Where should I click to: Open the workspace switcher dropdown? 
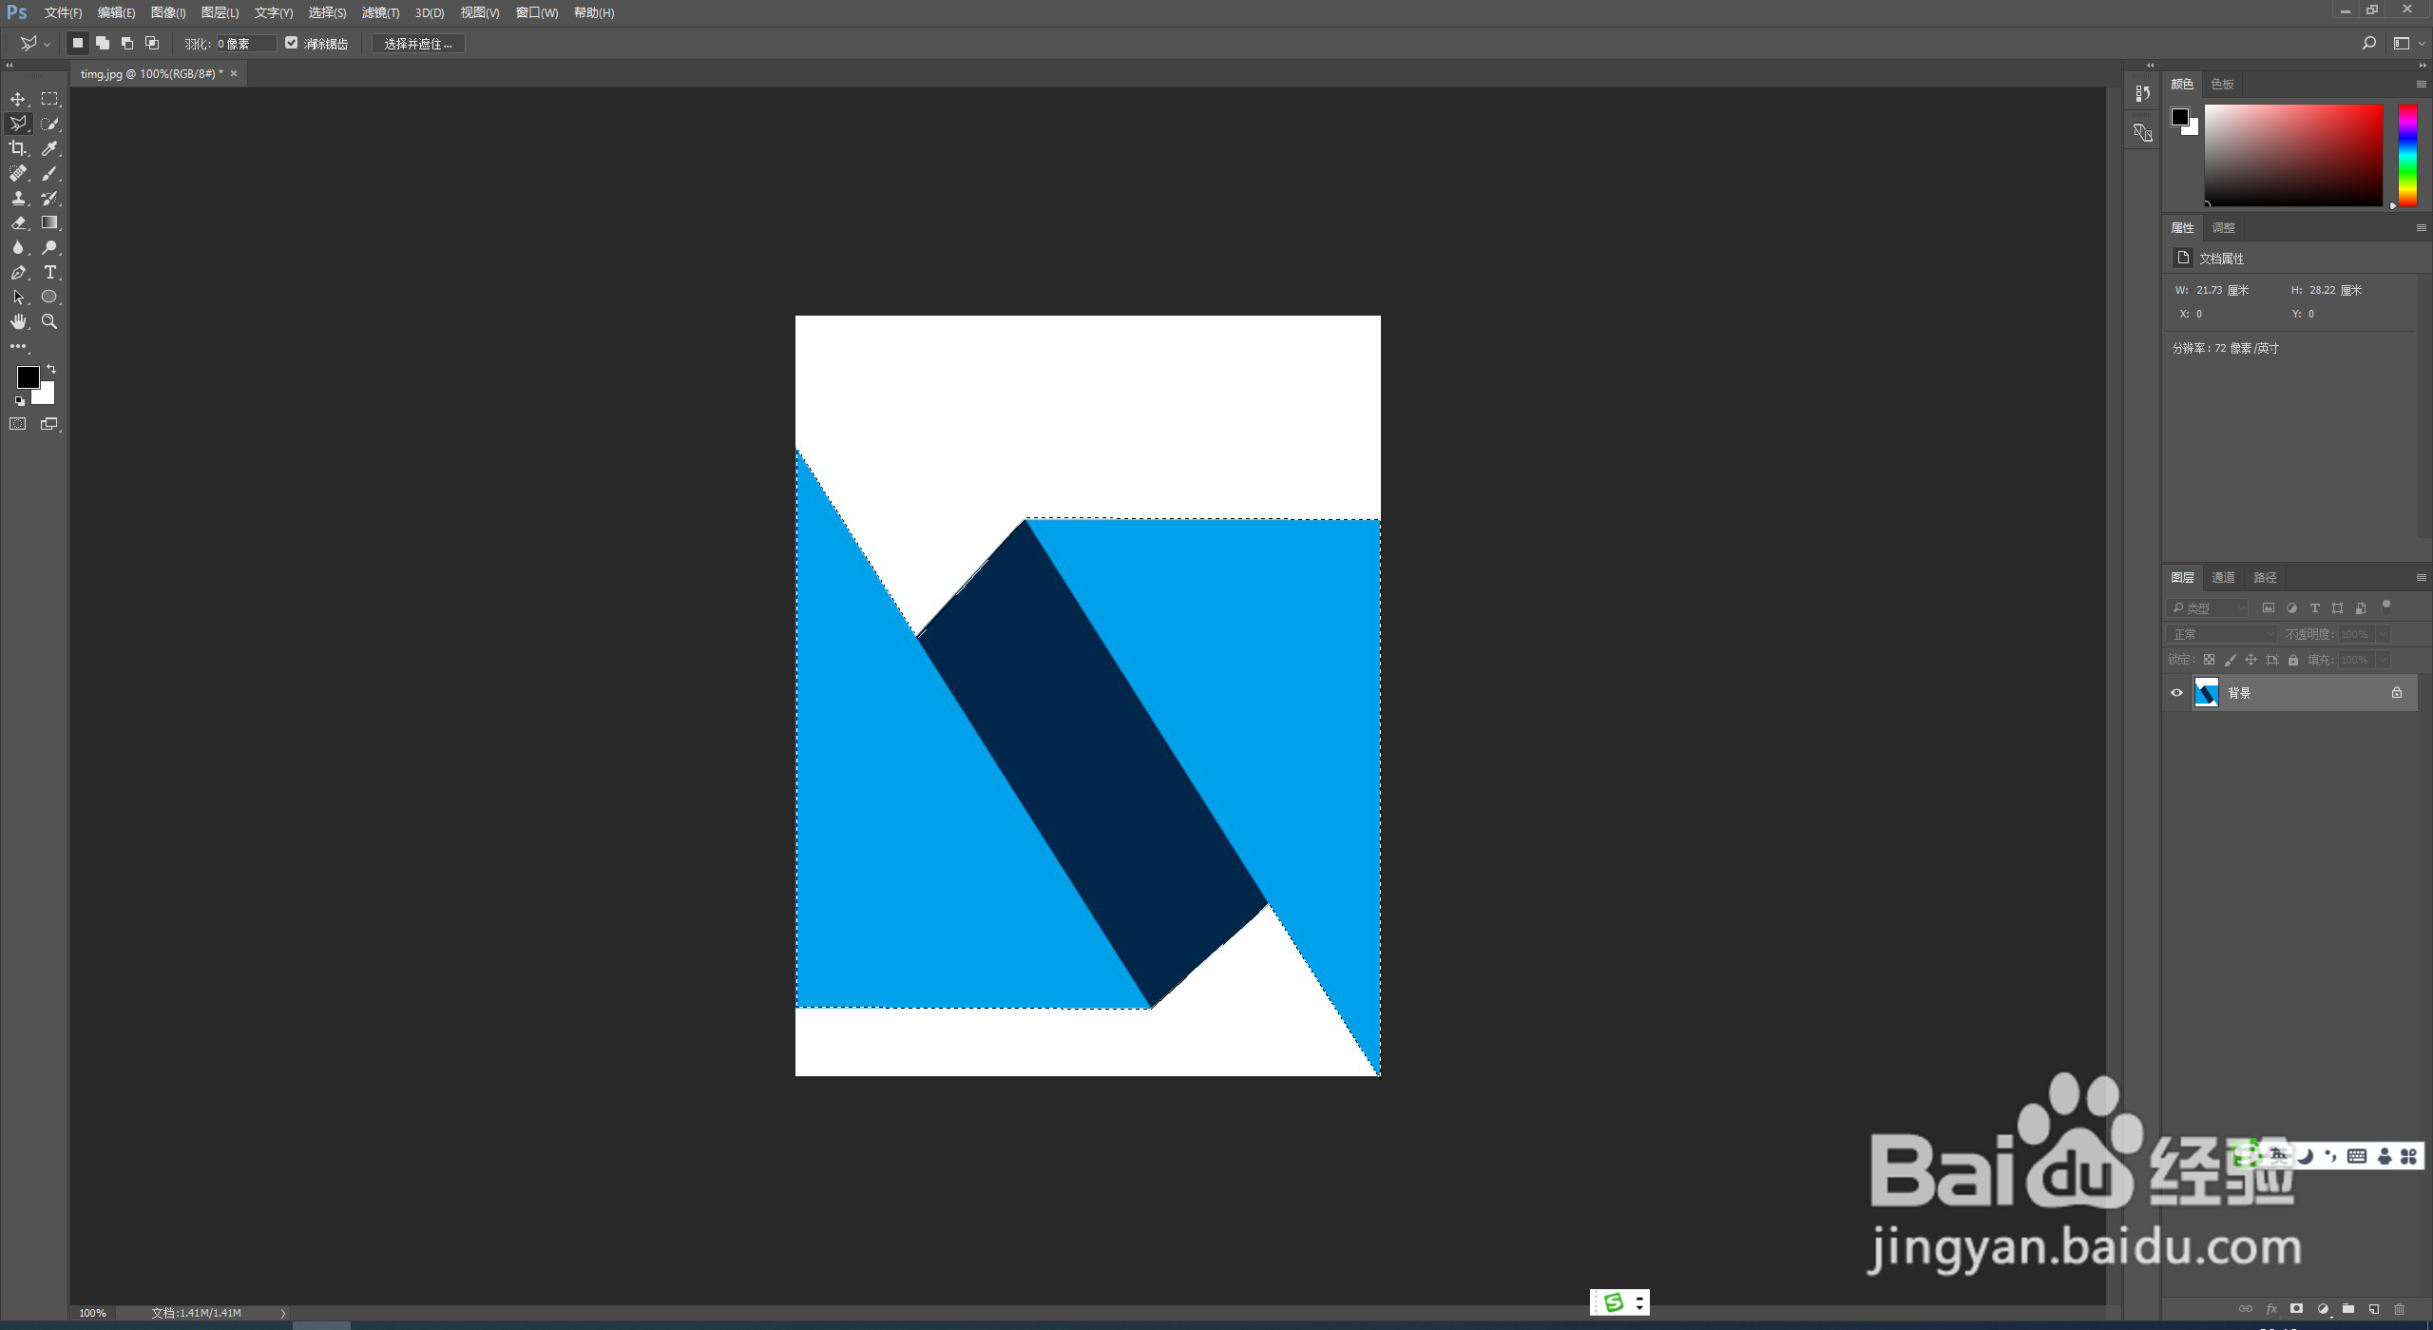click(2407, 43)
